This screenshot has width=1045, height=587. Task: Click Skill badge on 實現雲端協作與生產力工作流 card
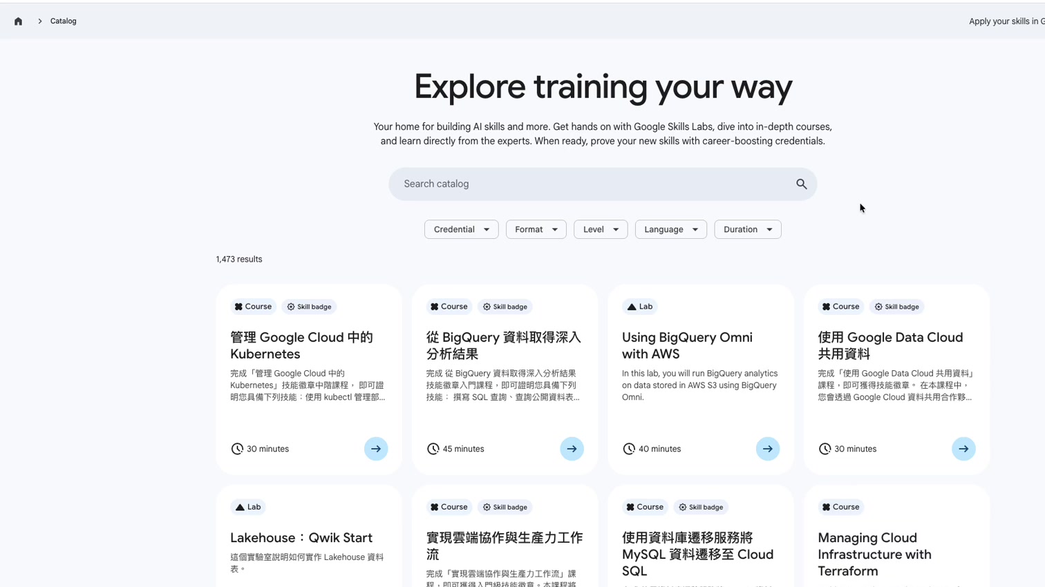(x=505, y=507)
